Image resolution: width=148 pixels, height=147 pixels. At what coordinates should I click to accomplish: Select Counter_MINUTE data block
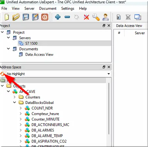46,119
